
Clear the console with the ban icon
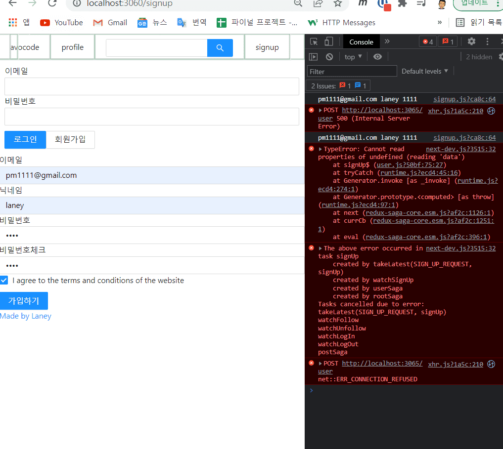(x=329, y=57)
